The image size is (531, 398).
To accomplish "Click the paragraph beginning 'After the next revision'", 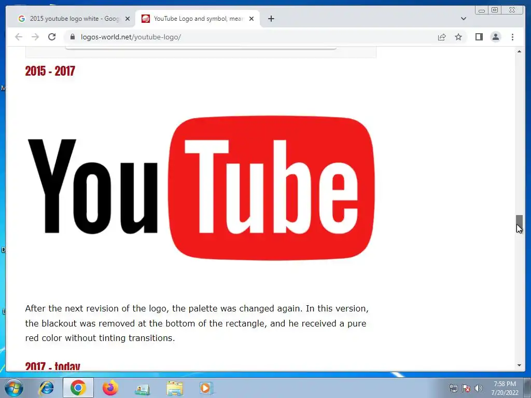I will (197, 323).
